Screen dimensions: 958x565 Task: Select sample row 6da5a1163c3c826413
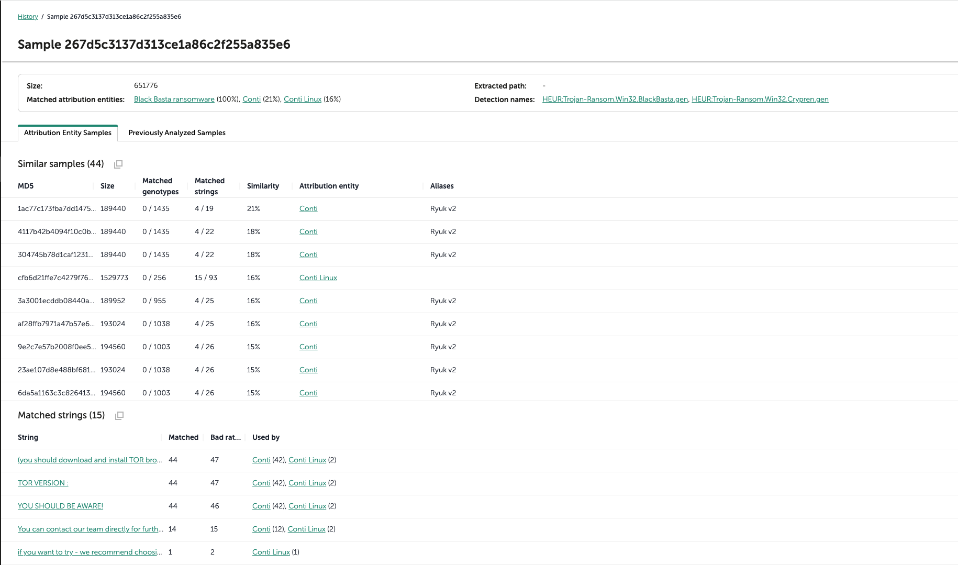point(56,393)
